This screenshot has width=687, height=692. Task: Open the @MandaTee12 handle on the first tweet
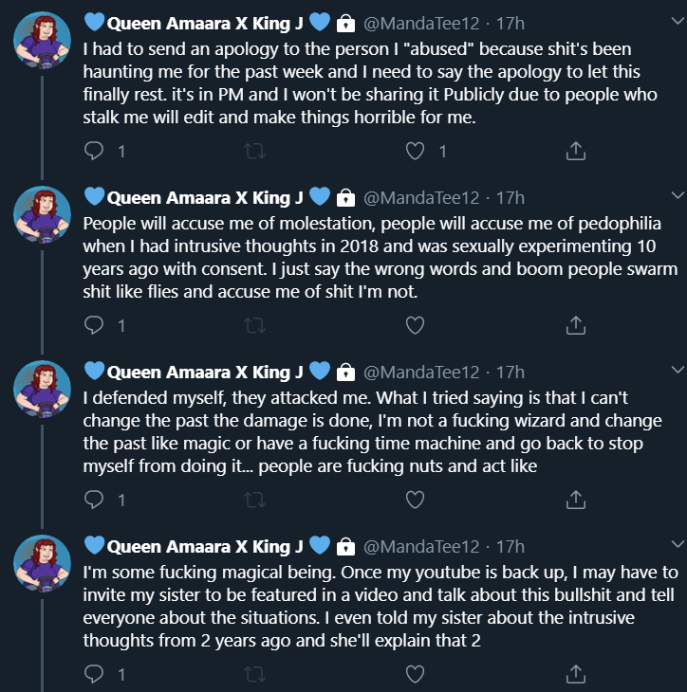[x=422, y=22]
